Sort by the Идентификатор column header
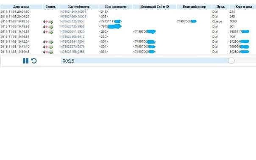Image resolution: width=256 pixels, height=160 pixels. point(79,7)
